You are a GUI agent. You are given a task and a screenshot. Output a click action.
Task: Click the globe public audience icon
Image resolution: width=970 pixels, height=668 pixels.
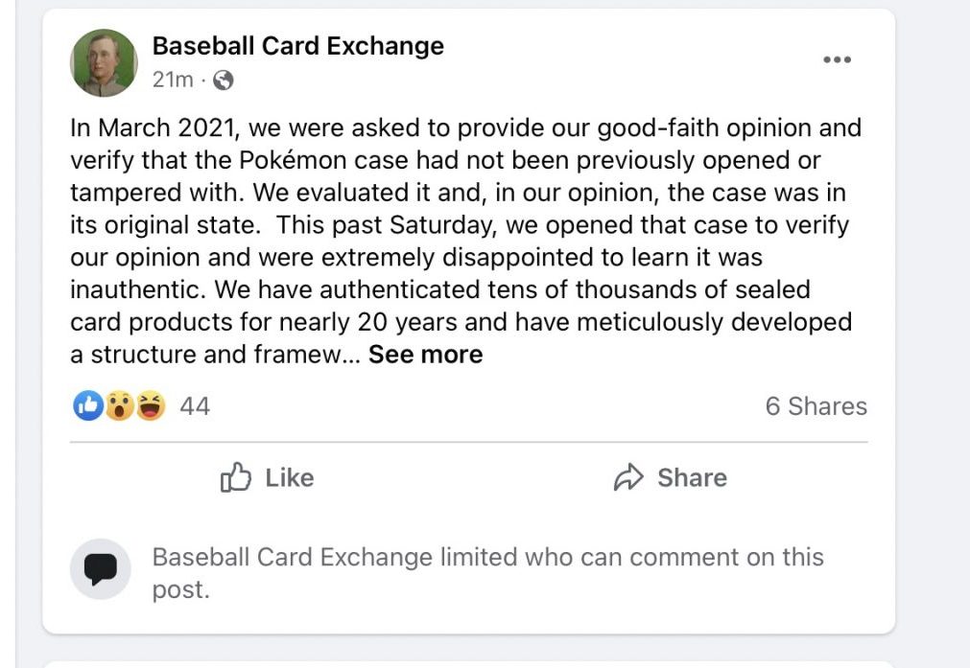(x=223, y=81)
